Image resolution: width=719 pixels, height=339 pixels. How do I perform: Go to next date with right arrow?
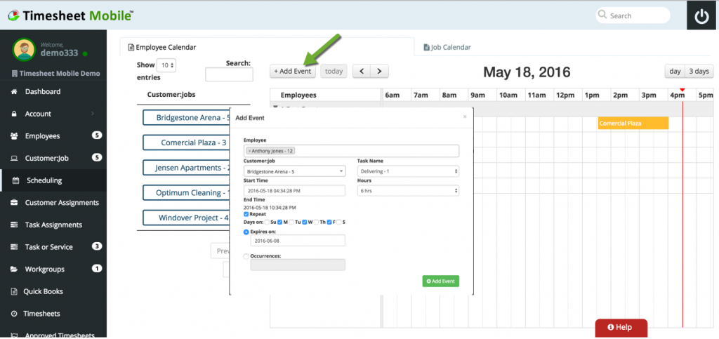pos(379,71)
